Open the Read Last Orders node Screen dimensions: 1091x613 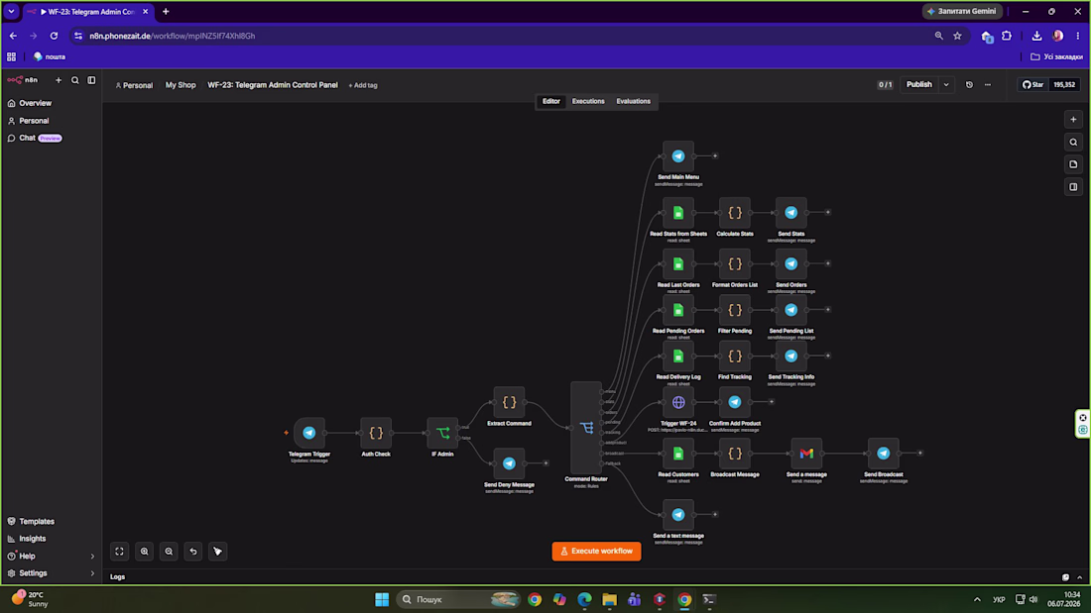tap(678, 264)
